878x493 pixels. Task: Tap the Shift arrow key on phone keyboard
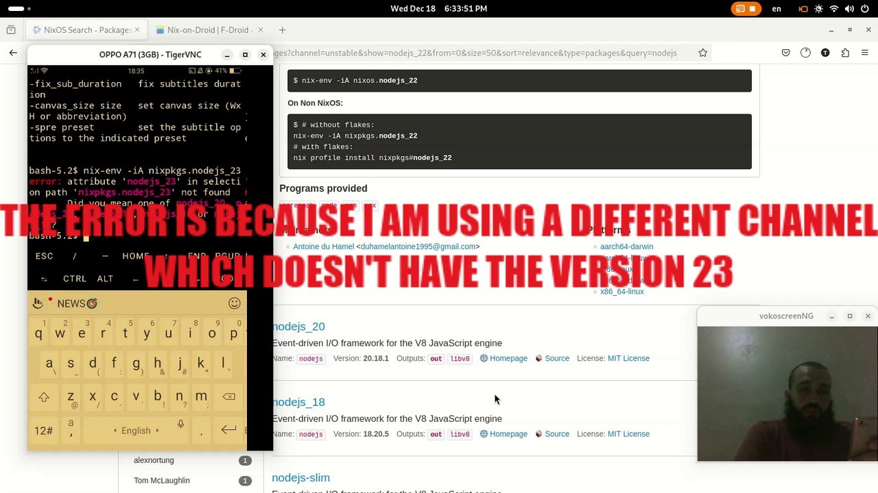(44, 397)
